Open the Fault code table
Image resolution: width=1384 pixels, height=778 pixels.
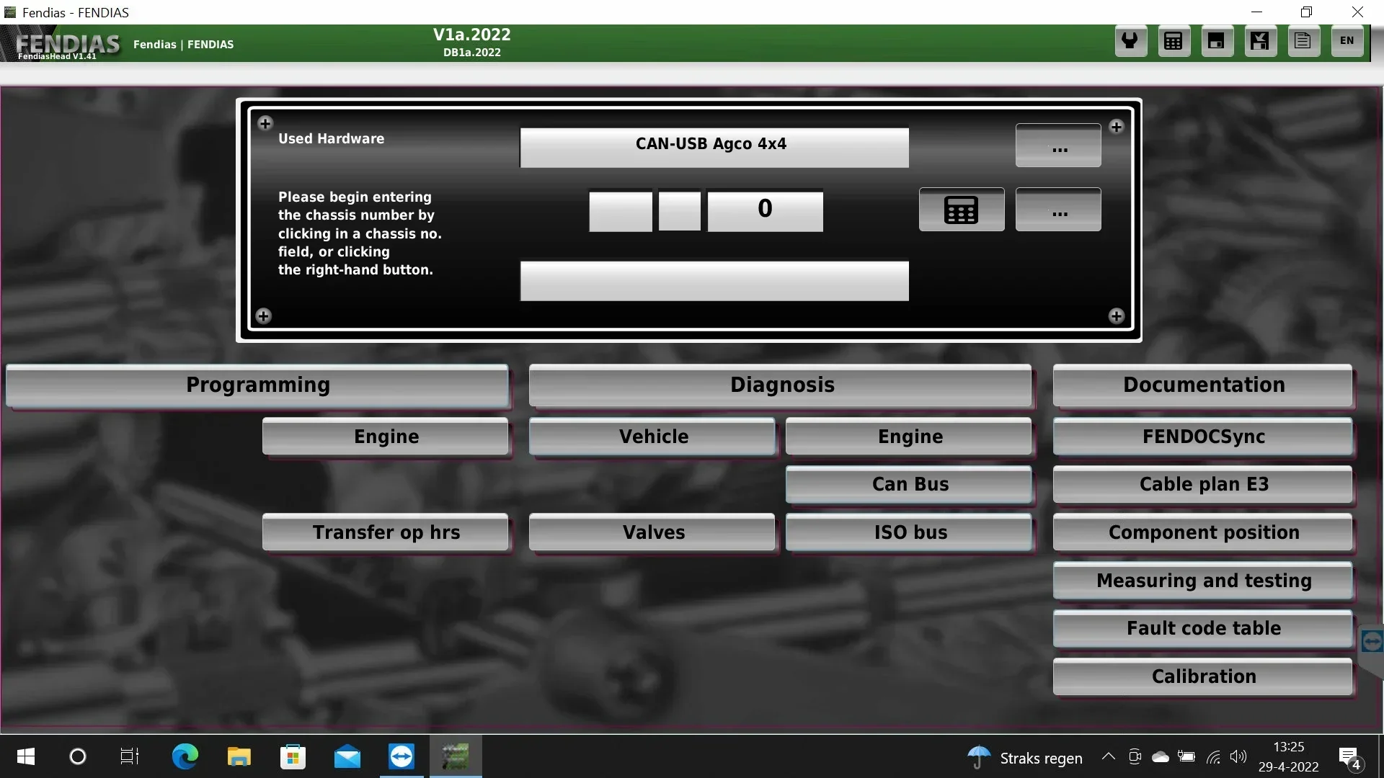[x=1203, y=628]
